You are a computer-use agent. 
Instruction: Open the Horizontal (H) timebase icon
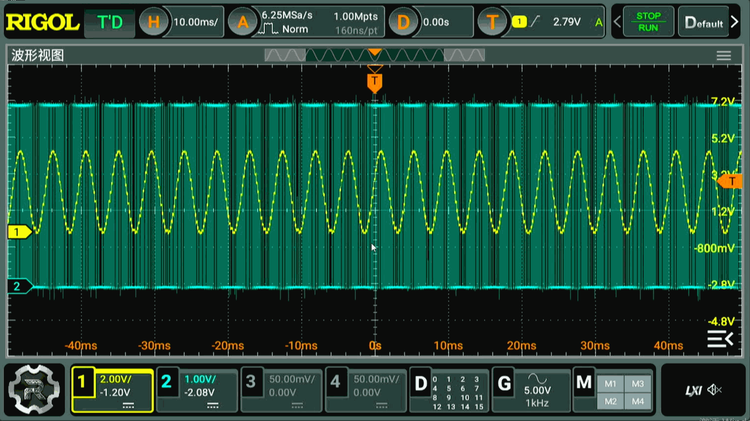coord(154,22)
